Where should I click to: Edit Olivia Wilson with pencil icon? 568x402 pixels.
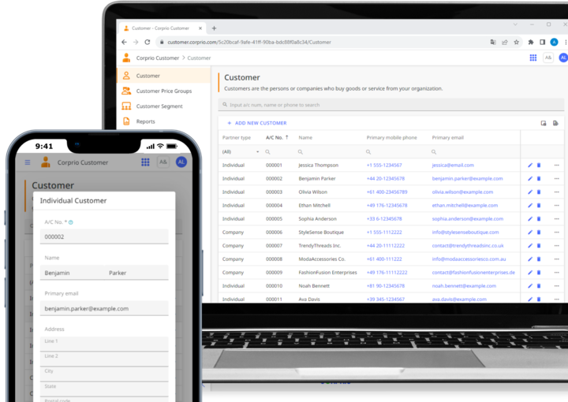530,192
